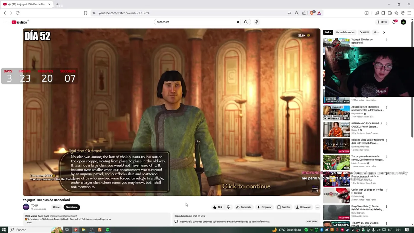Start voice search with the microphone
Image resolution: width=414 pixels, height=233 pixels.
point(257,22)
